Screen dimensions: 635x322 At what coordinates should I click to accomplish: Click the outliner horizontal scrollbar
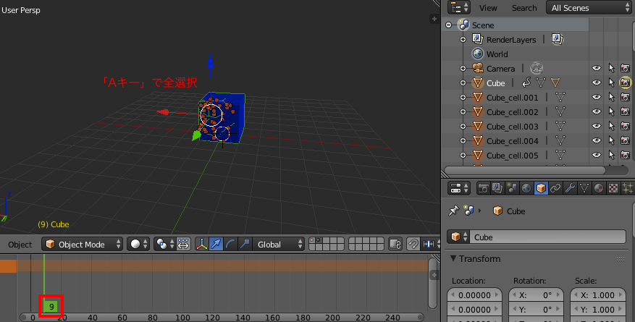click(525, 170)
